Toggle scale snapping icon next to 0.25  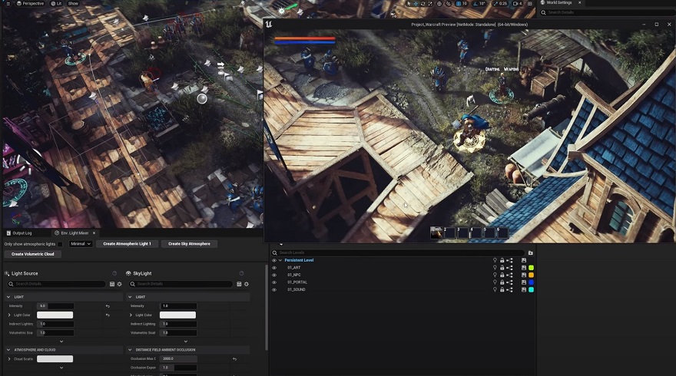(495, 3)
